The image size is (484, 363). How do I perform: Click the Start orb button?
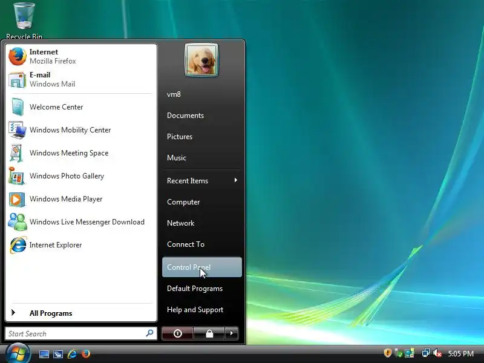pyautogui.click(x=18, y=353)
